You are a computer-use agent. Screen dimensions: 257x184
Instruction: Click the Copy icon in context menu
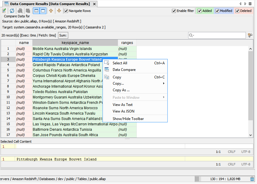(x=107, y=77)
